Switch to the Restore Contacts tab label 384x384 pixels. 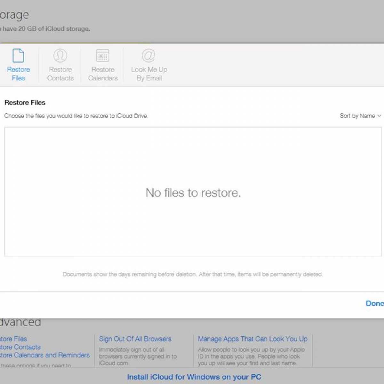coord(60,74)
